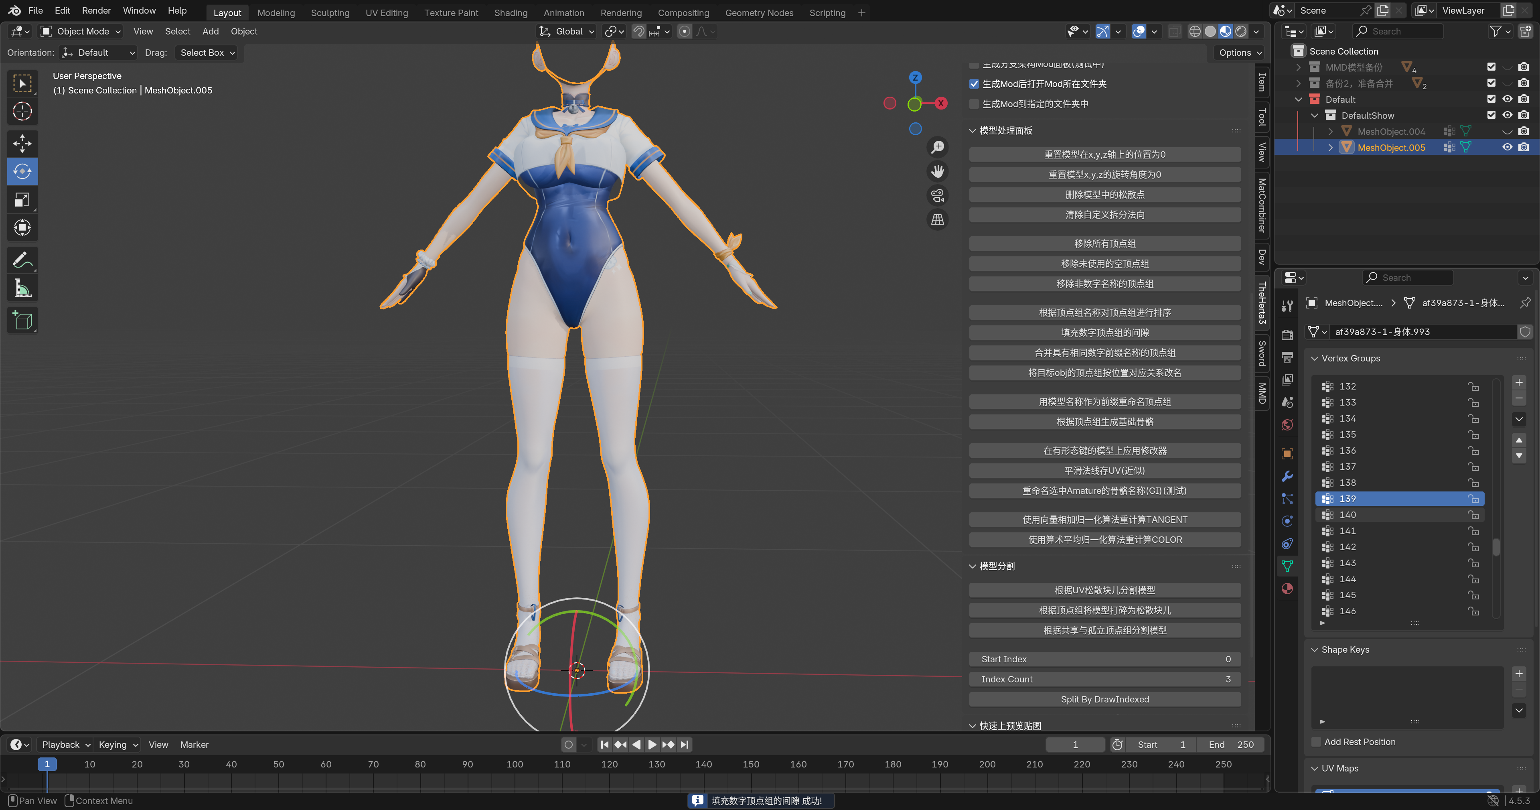The image size is (1540, 810).
Task: Hide MeshObject.005 with eye icon
Action: 1507,147
